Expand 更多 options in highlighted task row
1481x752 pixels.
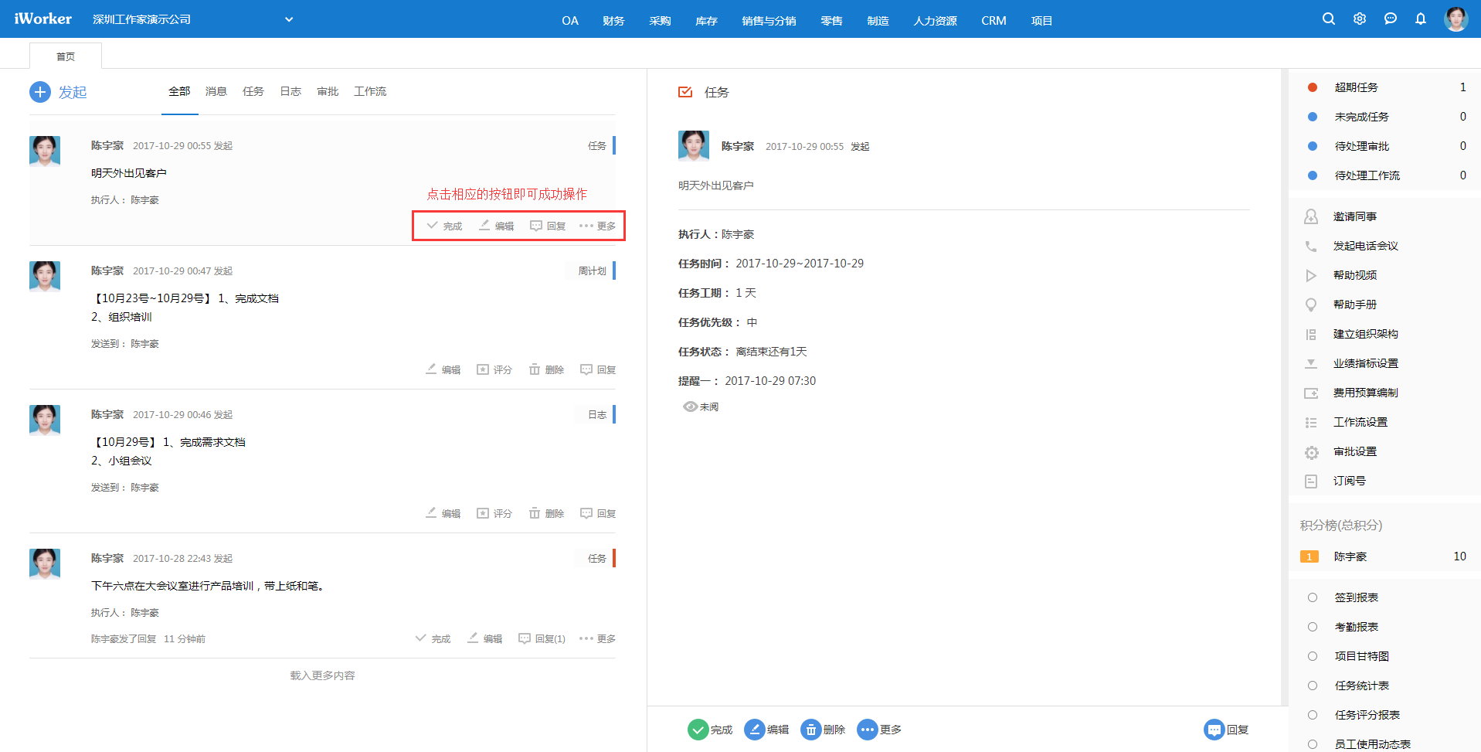(x=597, y=226)
